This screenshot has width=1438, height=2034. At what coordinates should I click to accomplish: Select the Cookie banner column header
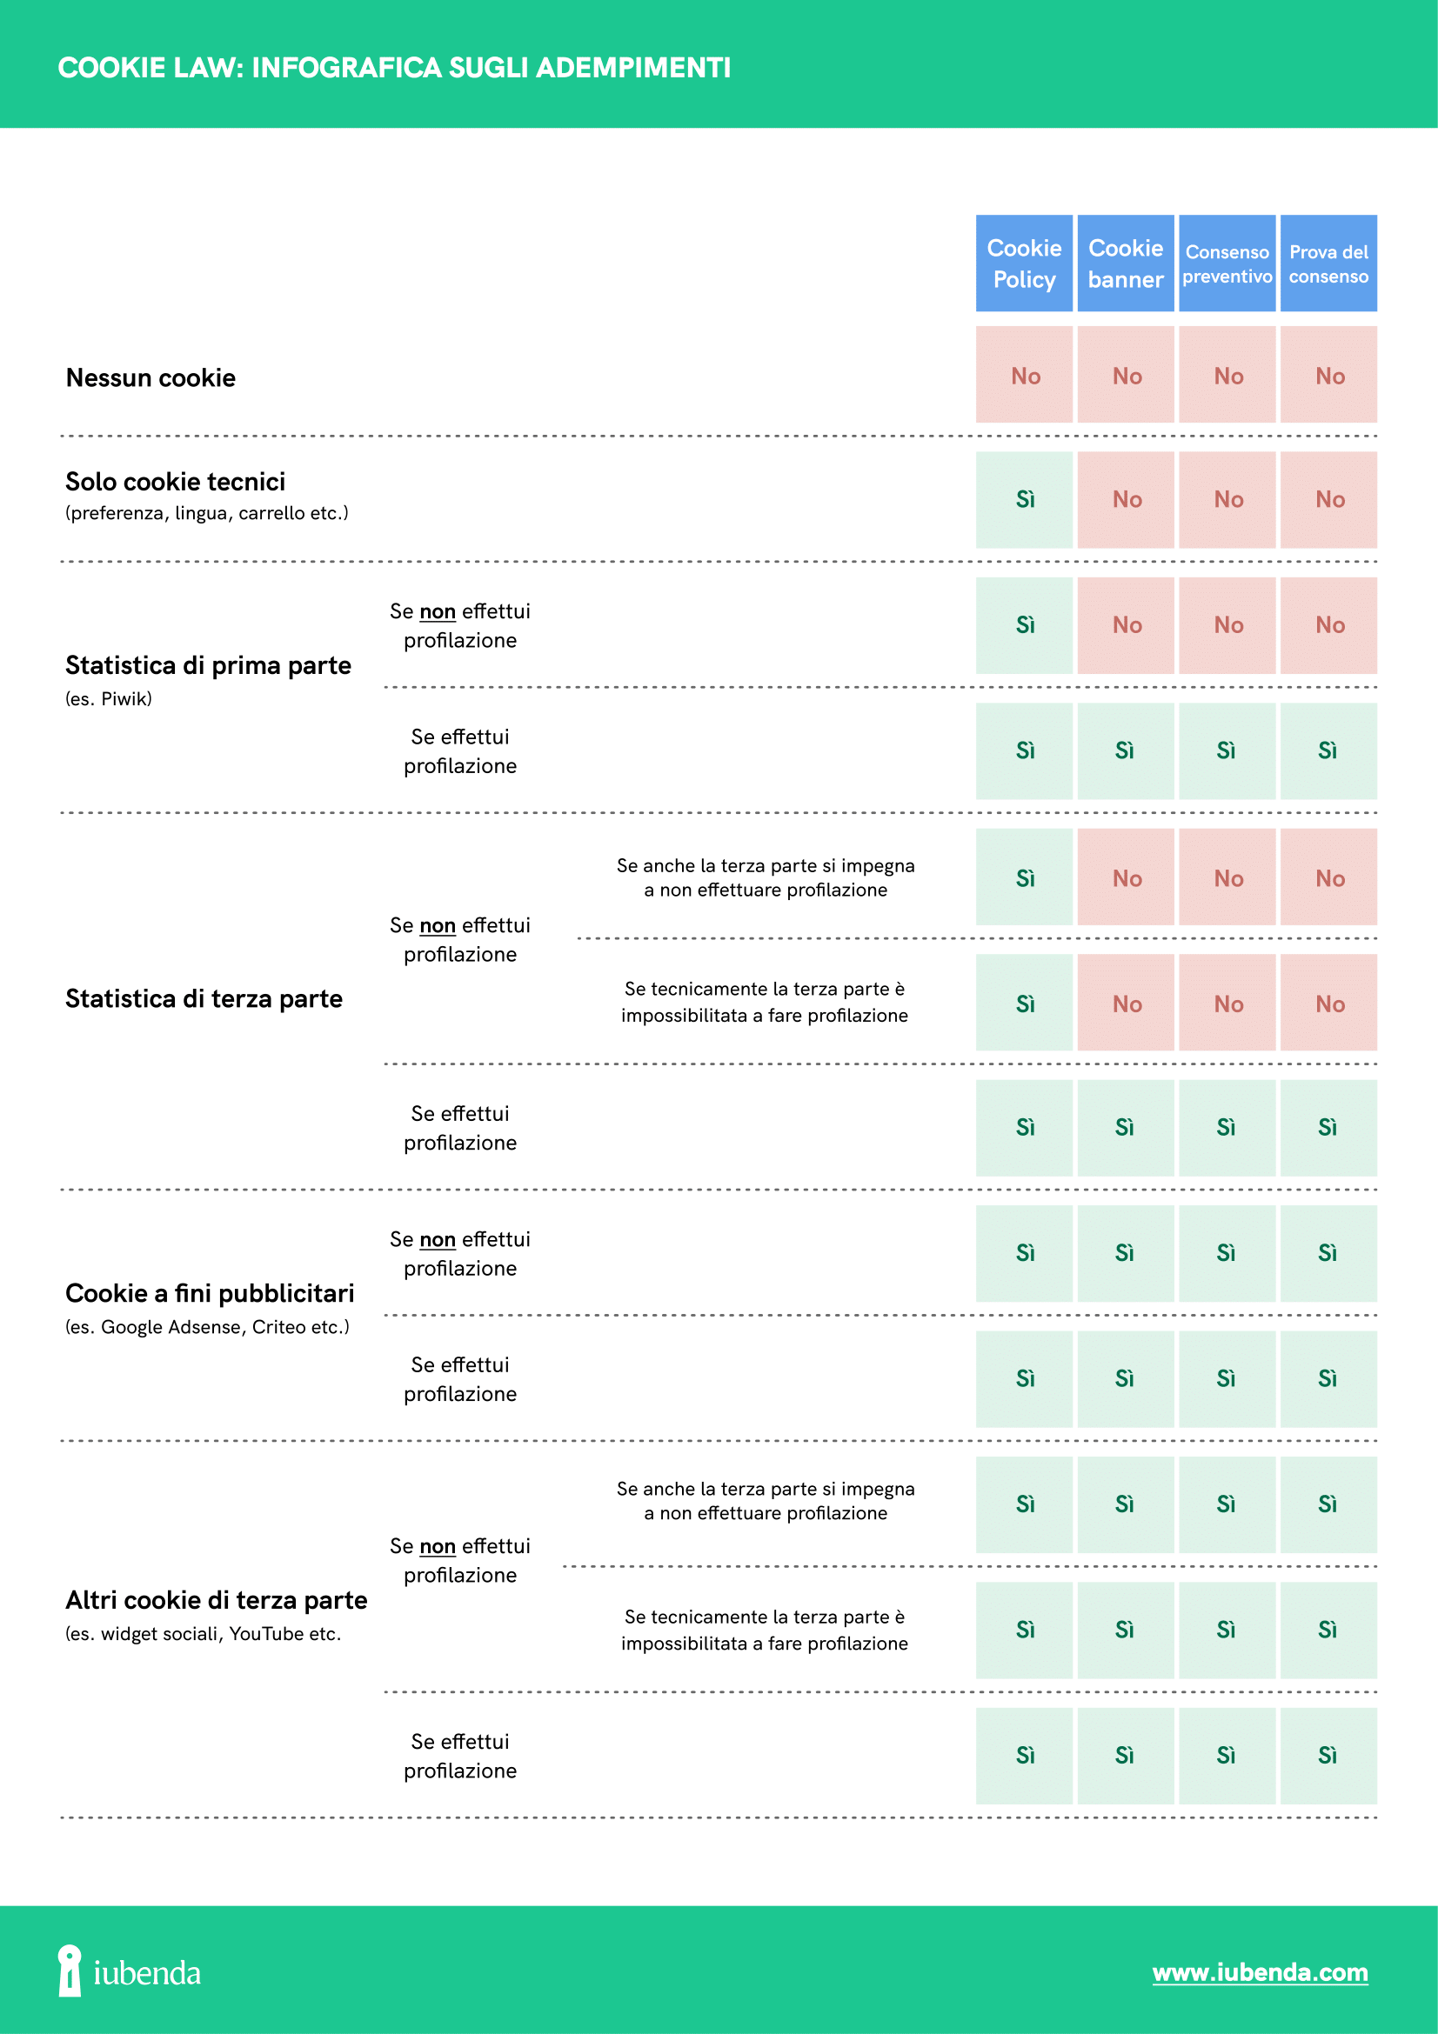pyautogui.click(x=1125, y=263)
